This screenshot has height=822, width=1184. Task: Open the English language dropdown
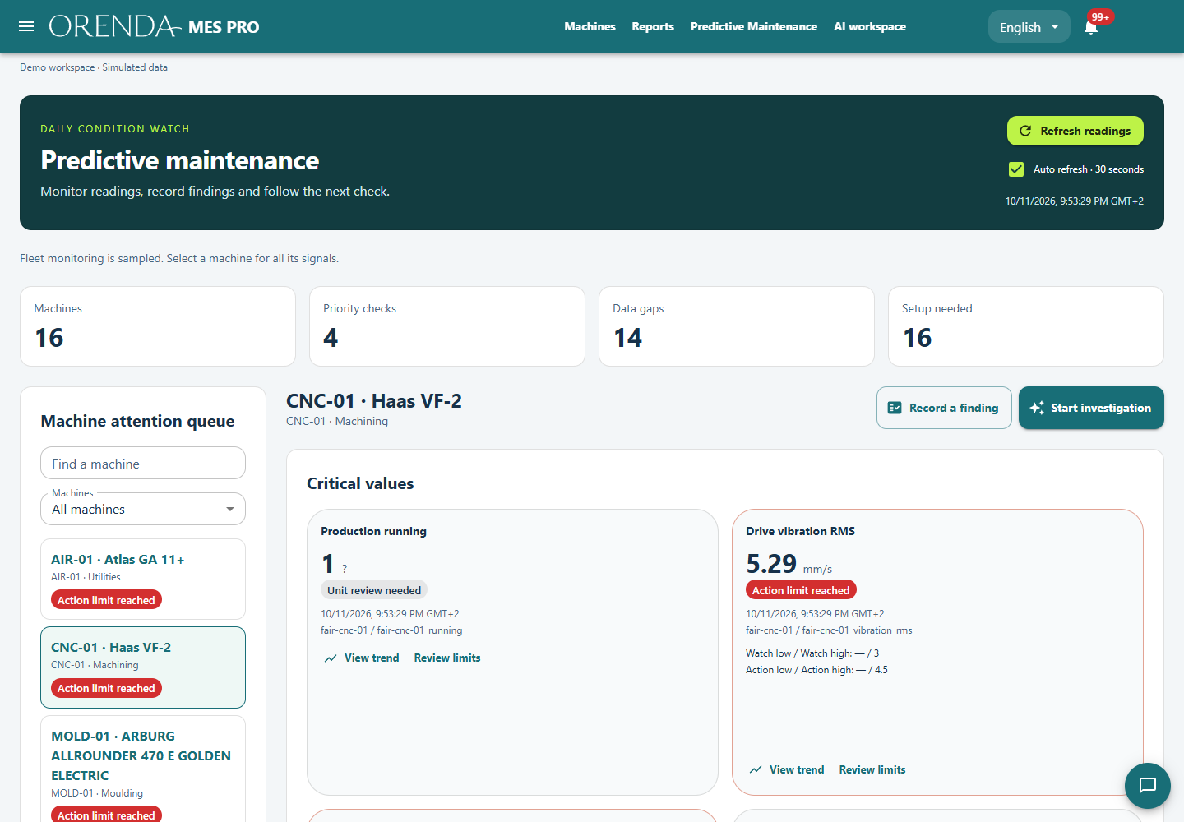1029,27
